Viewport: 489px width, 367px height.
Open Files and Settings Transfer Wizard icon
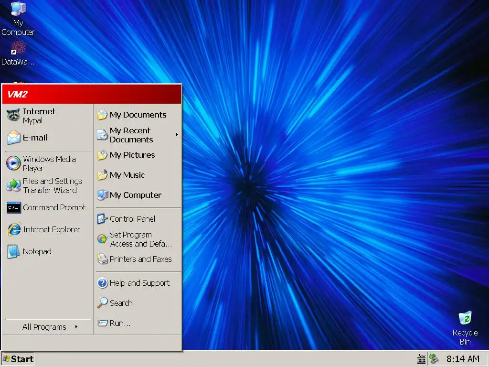[x=13, y=185]
